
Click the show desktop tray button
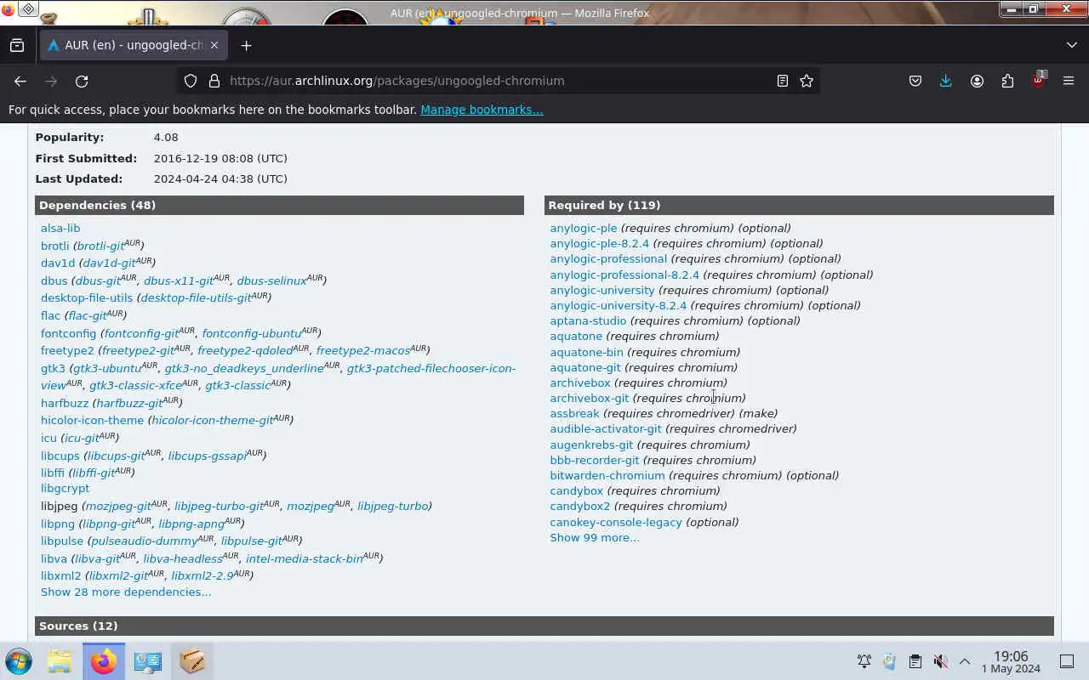1067,661
